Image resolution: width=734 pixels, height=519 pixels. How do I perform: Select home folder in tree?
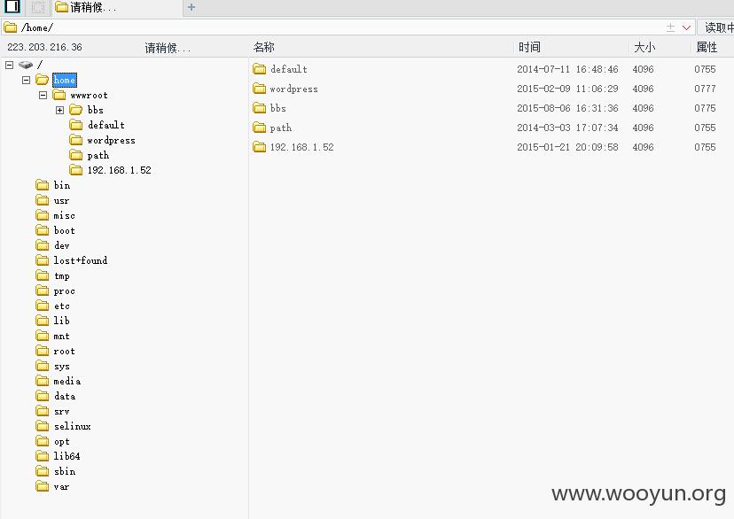point(64,80)
